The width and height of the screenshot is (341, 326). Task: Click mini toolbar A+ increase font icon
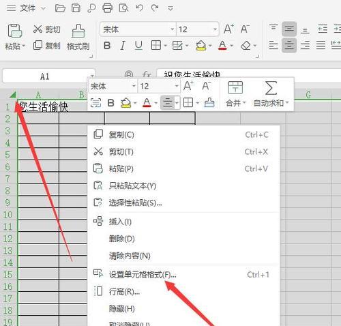coord(188,86)
